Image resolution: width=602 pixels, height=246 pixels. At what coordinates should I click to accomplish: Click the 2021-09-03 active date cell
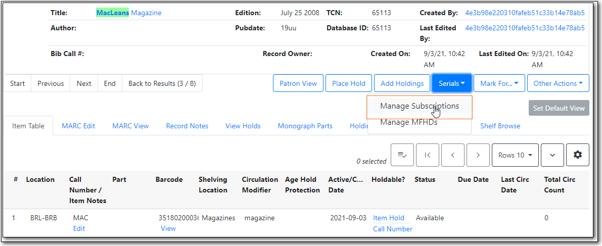[348, 218]
